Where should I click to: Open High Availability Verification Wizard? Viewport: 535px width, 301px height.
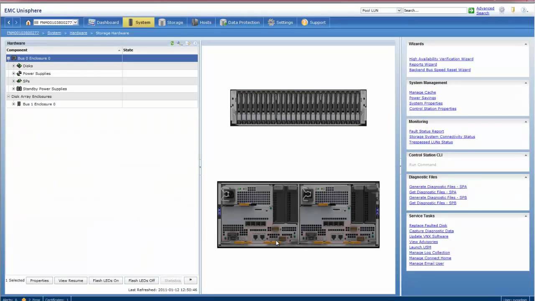click(x=441, y=59)
